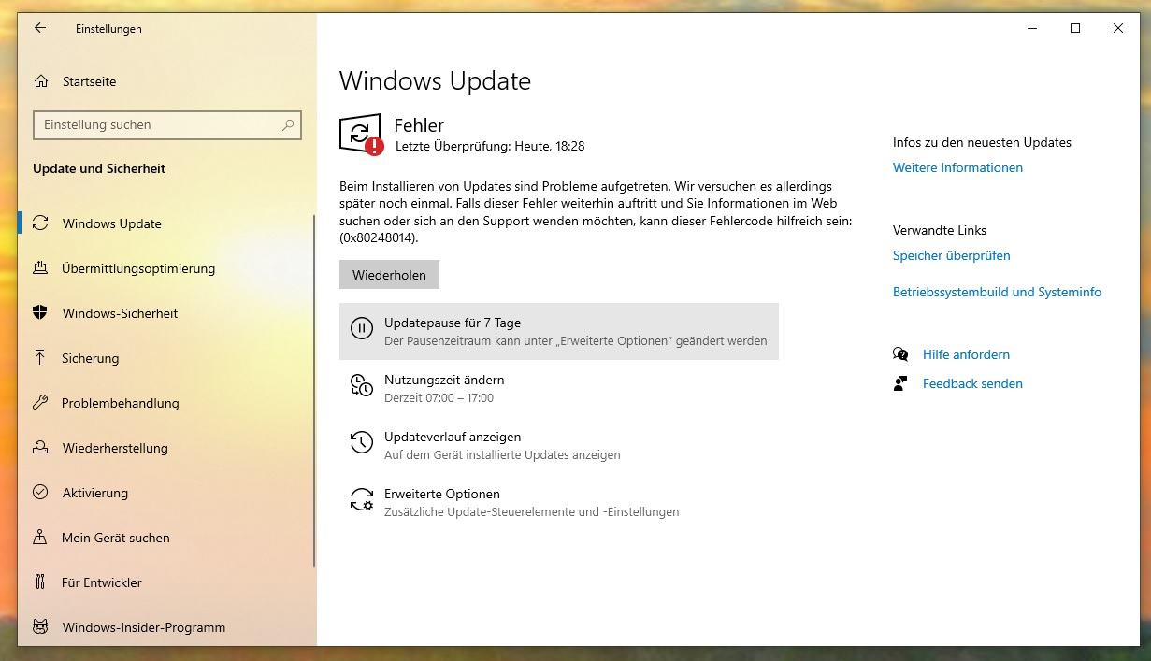Click the Feedback senden link
This screenshot has width=1151, height=661.
[972, 383]
